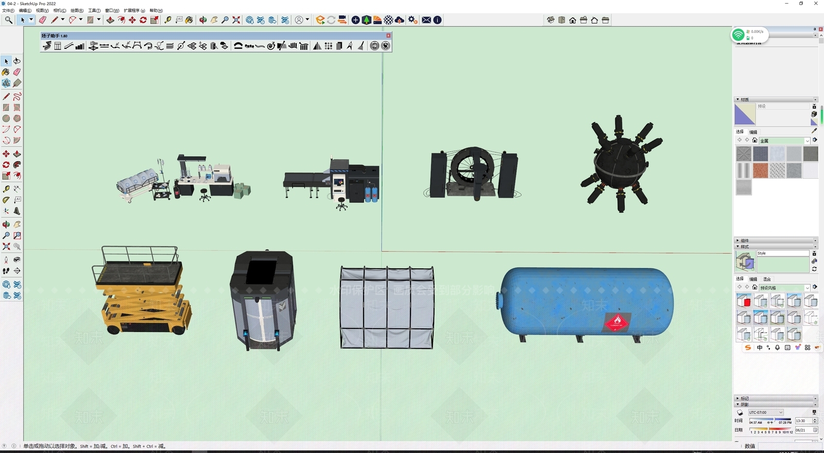The width and height of the screenshot is (824, 453).
Task: Select the Eraser tool in left toolbar
Action: [17, 72]
